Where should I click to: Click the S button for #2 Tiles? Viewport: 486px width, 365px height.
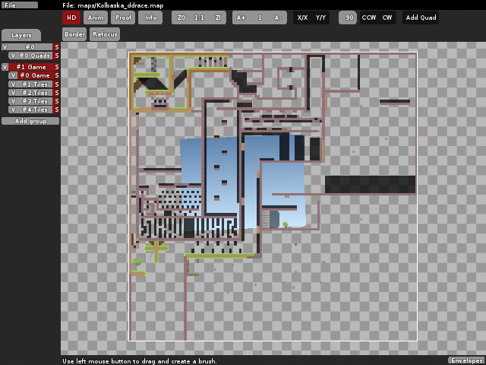pyautogui.click(x=56, y=93)
